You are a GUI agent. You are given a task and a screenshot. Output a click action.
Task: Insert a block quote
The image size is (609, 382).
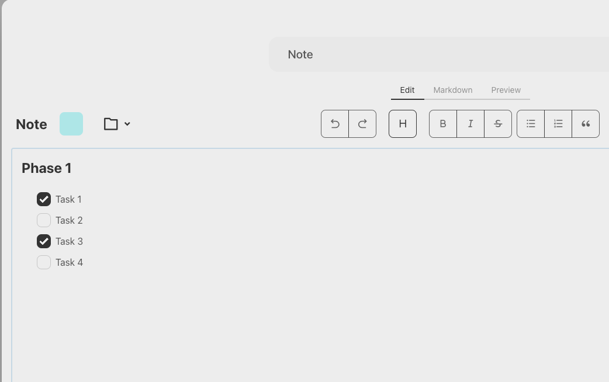click(x=586, y=124)
